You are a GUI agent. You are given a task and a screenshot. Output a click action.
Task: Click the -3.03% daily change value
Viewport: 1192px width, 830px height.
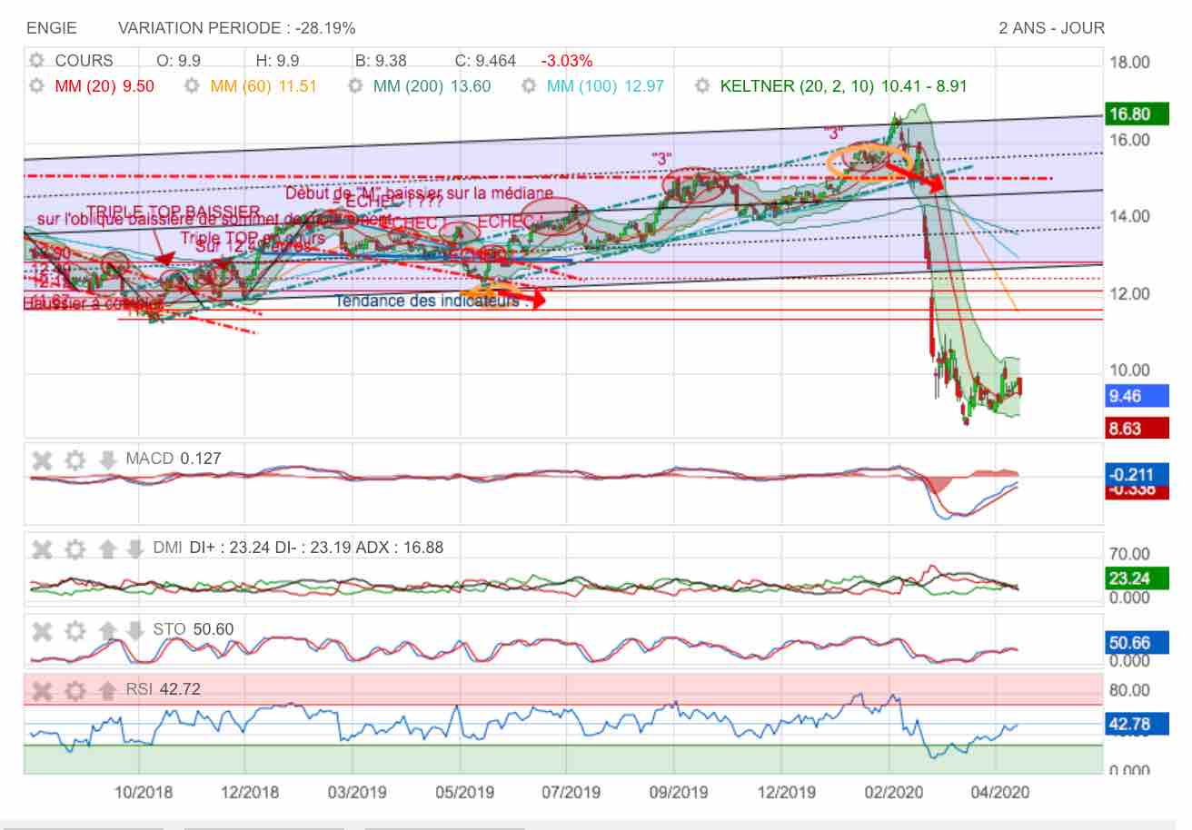point(567,61)
